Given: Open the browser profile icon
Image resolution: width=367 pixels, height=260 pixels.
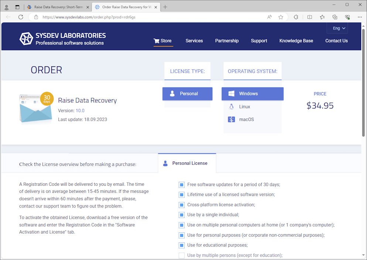Looking at the screenshot, I should (x=6, y=7).
